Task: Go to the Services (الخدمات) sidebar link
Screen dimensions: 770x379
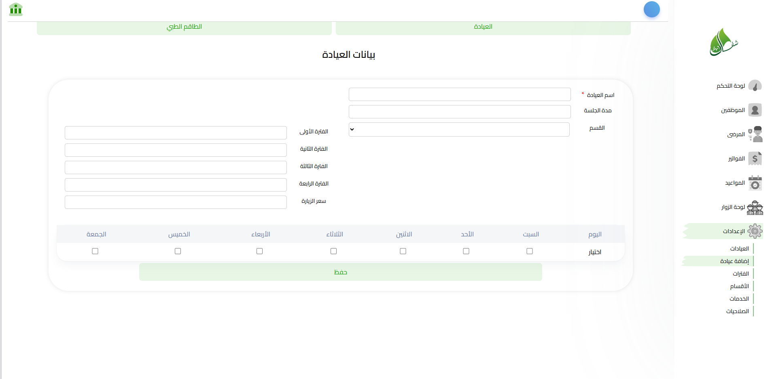Action: pyautogui.click(x=739, y=299)
